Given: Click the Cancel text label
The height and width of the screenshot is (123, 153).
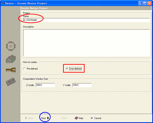Looking at the screenshot, I should click(x=98, y=118).
